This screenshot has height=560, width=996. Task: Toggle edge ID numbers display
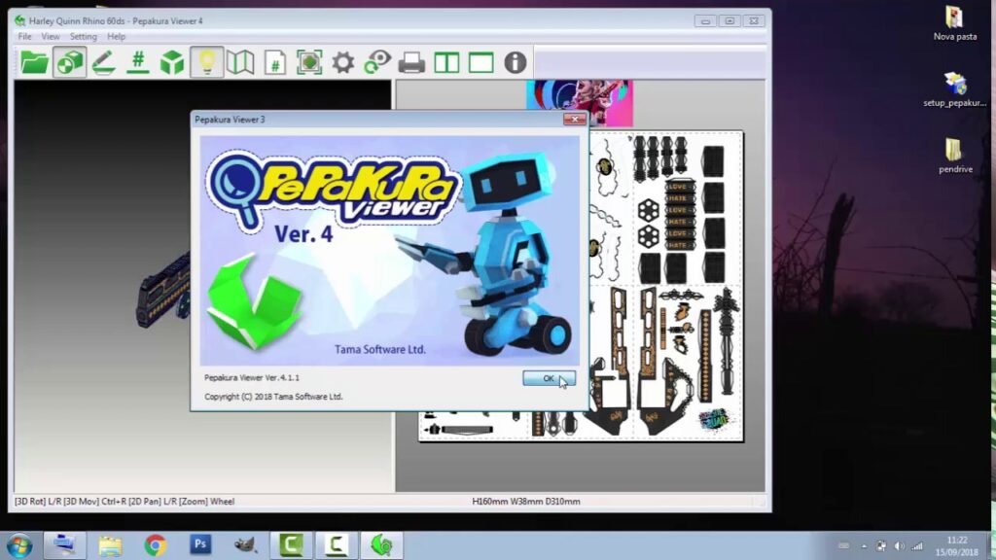click(x=137, y=61)
